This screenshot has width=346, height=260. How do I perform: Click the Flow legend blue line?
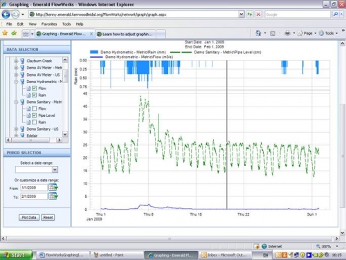tap(96, 57)
